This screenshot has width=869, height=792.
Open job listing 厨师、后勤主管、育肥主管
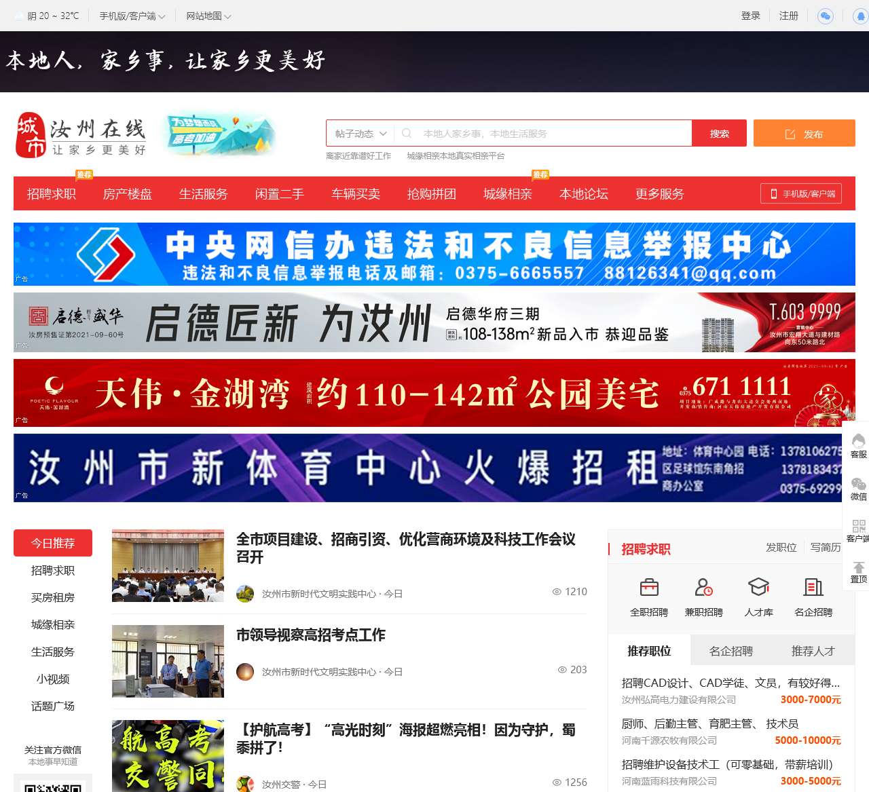[x=710, y=723]
